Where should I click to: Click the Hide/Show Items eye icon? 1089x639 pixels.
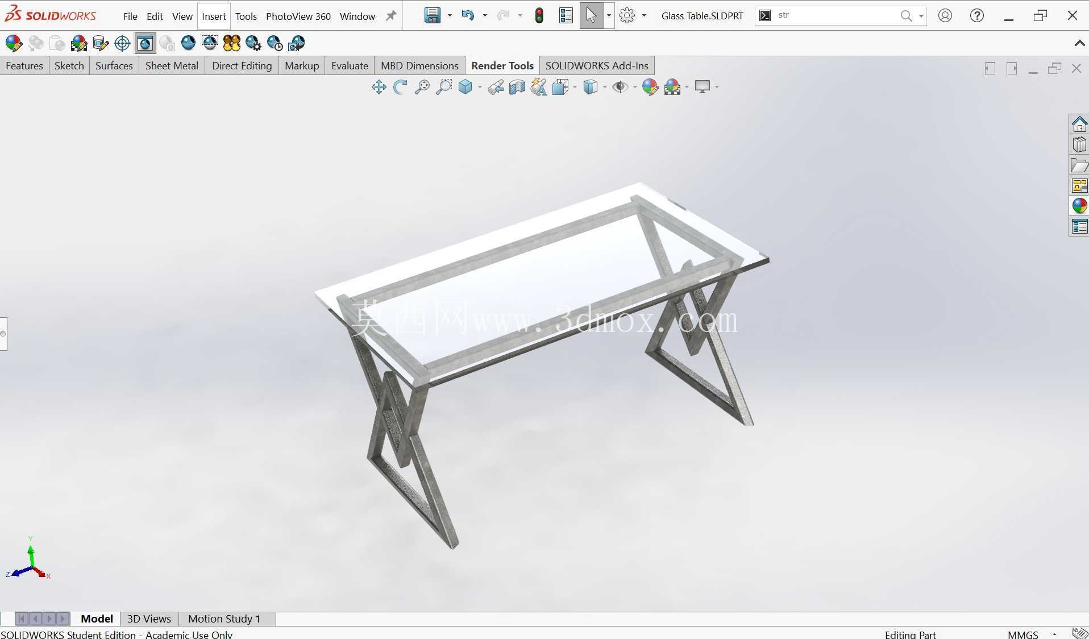[x=621, y=87]
